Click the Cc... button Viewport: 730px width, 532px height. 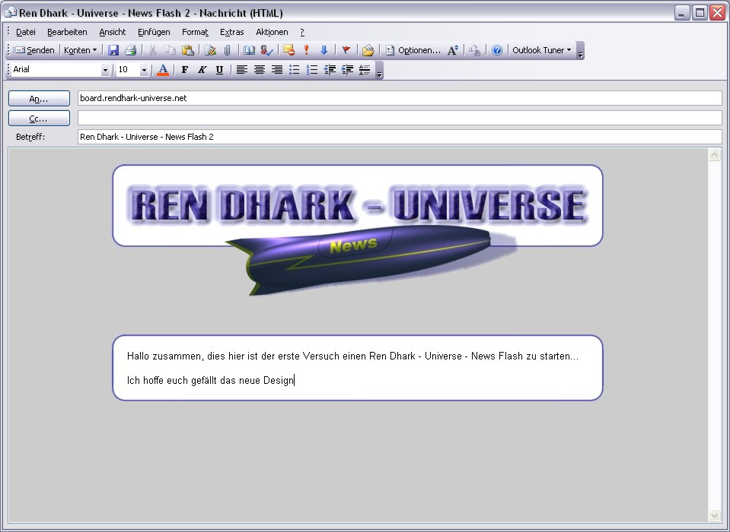pos(38,118)
